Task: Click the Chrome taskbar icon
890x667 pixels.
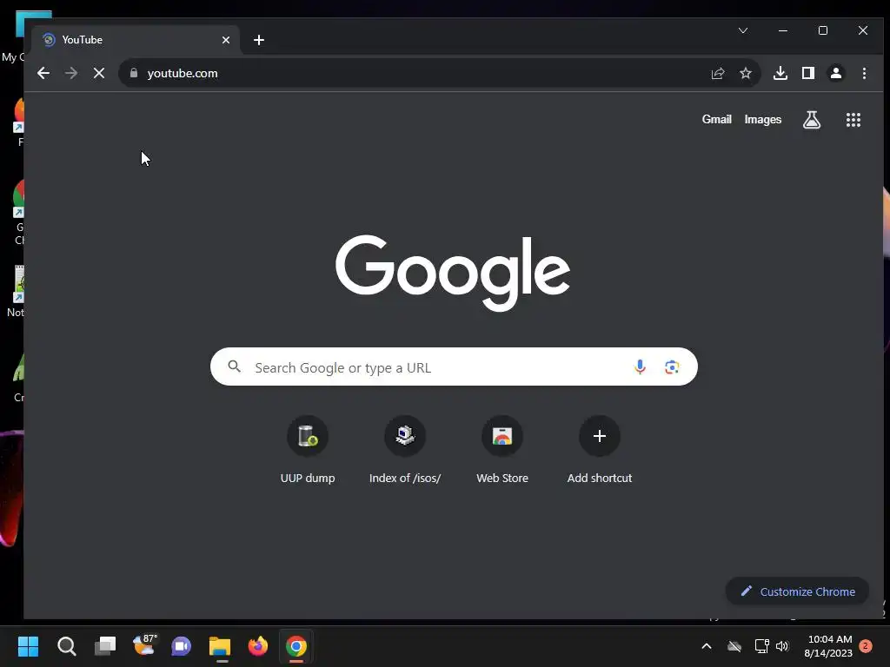Action: click(296, 646)
